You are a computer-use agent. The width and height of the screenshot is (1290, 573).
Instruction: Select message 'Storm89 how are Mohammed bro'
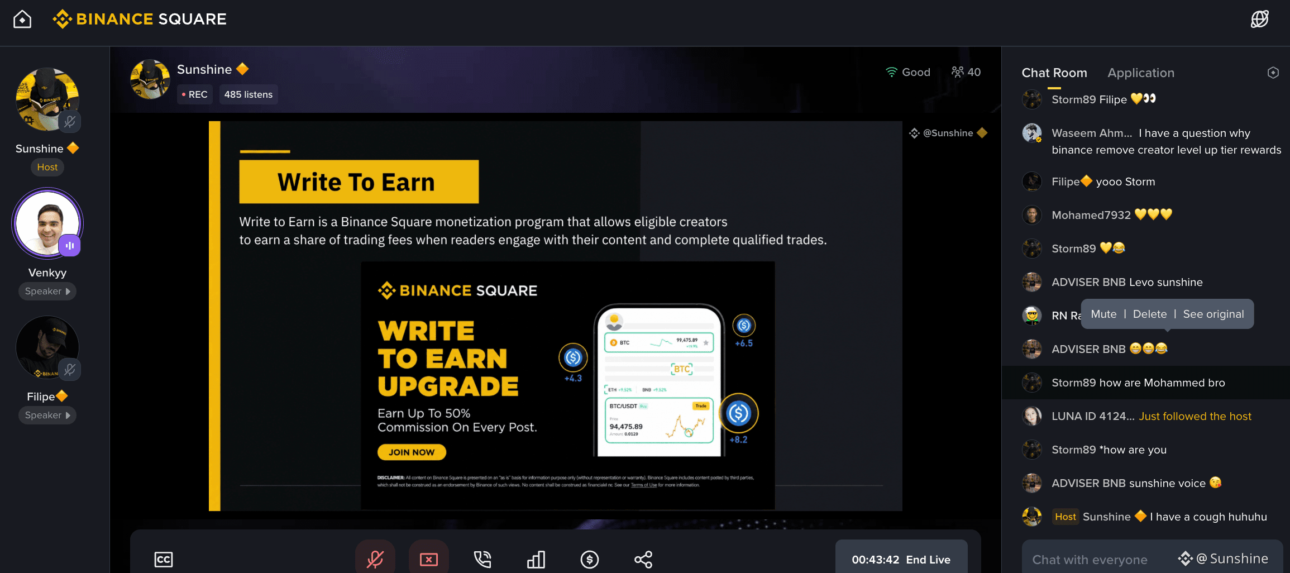point(1145,383)
